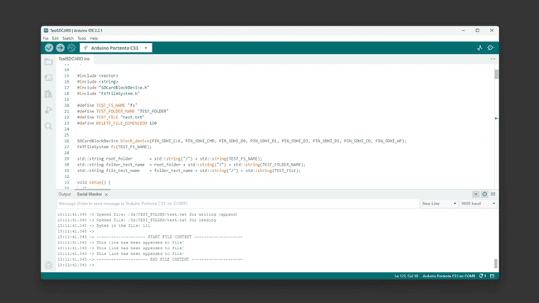Open the Debug sidebar panel
The image size is (539, 303).
(48, 110)
